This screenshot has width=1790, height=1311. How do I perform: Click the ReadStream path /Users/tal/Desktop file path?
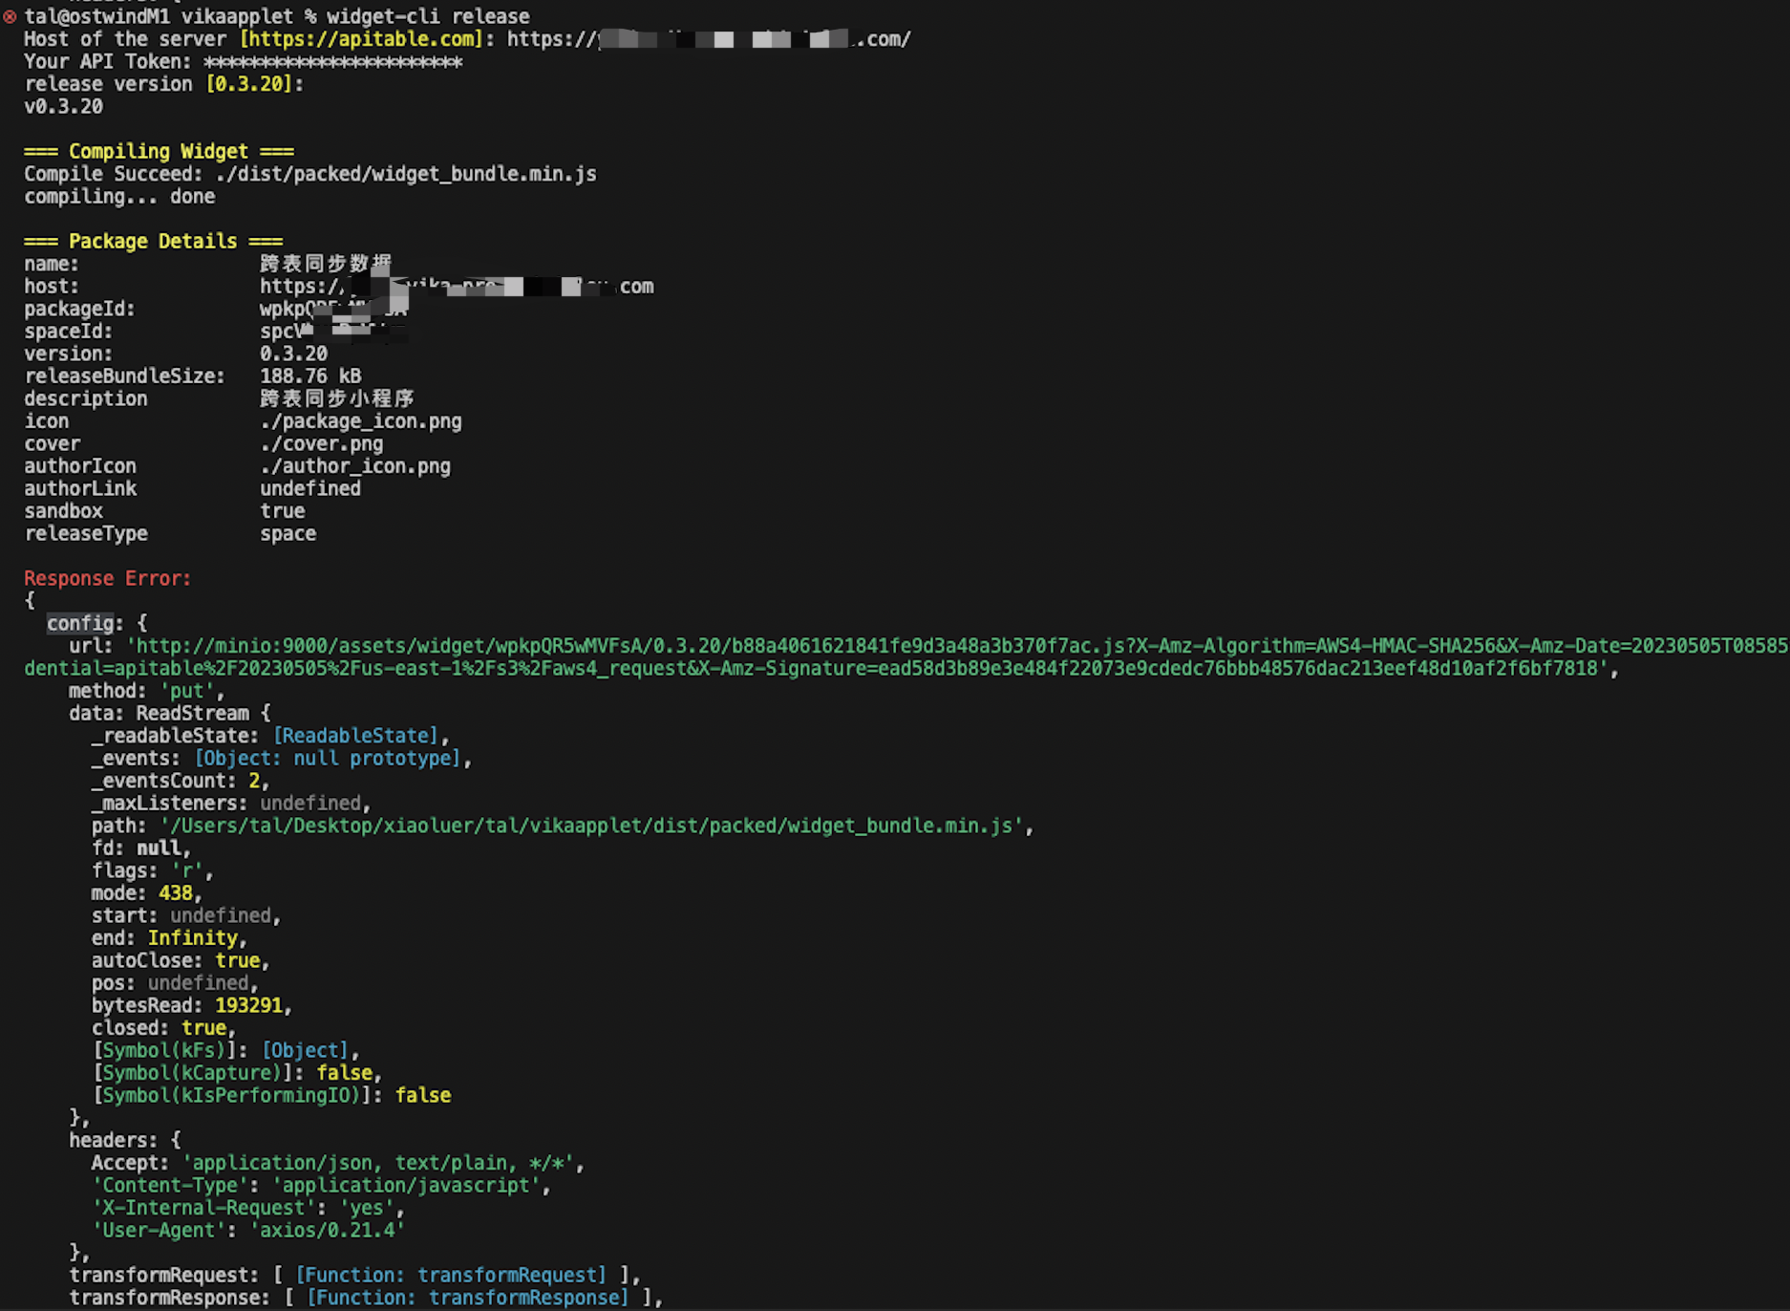[x=591, y=826]
